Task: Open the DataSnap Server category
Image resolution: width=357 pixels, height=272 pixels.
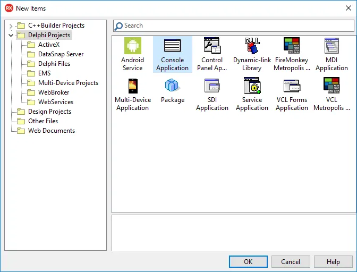Action: (61, 54)
